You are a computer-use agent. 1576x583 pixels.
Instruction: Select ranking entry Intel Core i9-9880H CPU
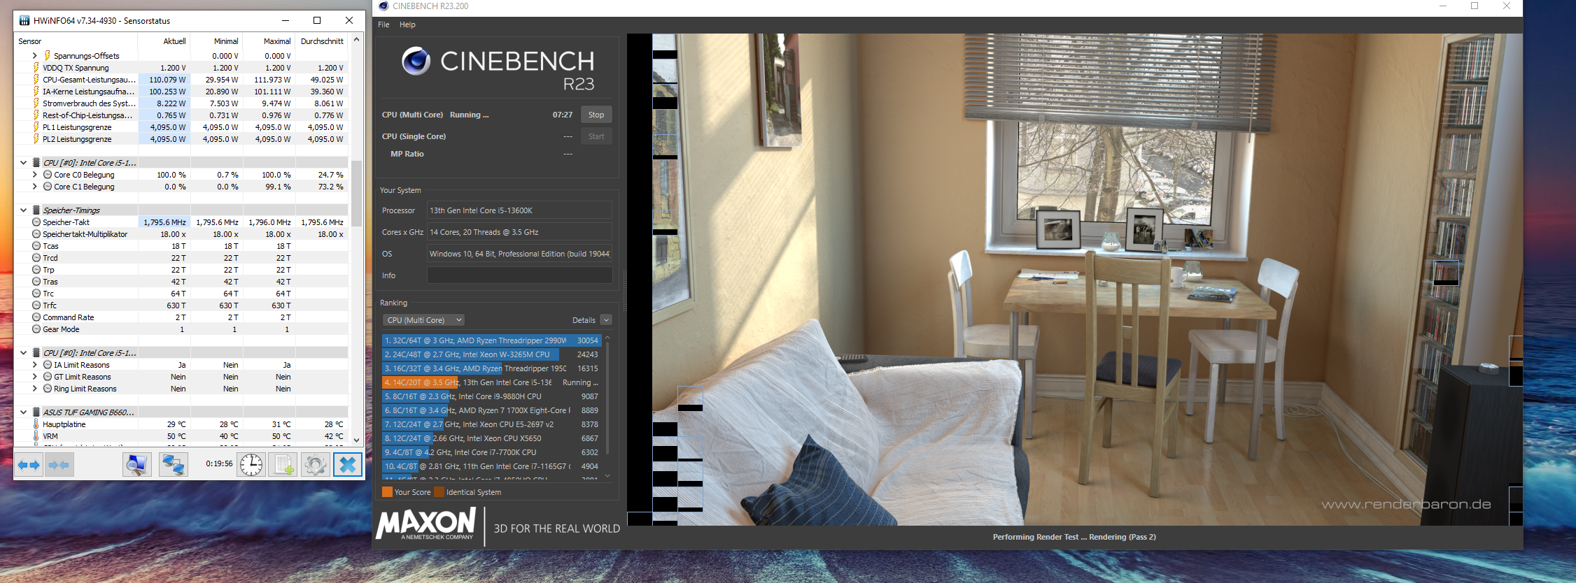pos(491,396)
